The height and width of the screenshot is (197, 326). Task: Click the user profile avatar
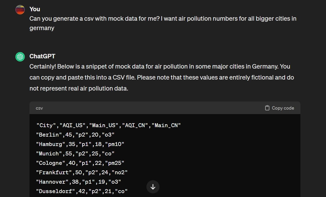click(20, 10)
